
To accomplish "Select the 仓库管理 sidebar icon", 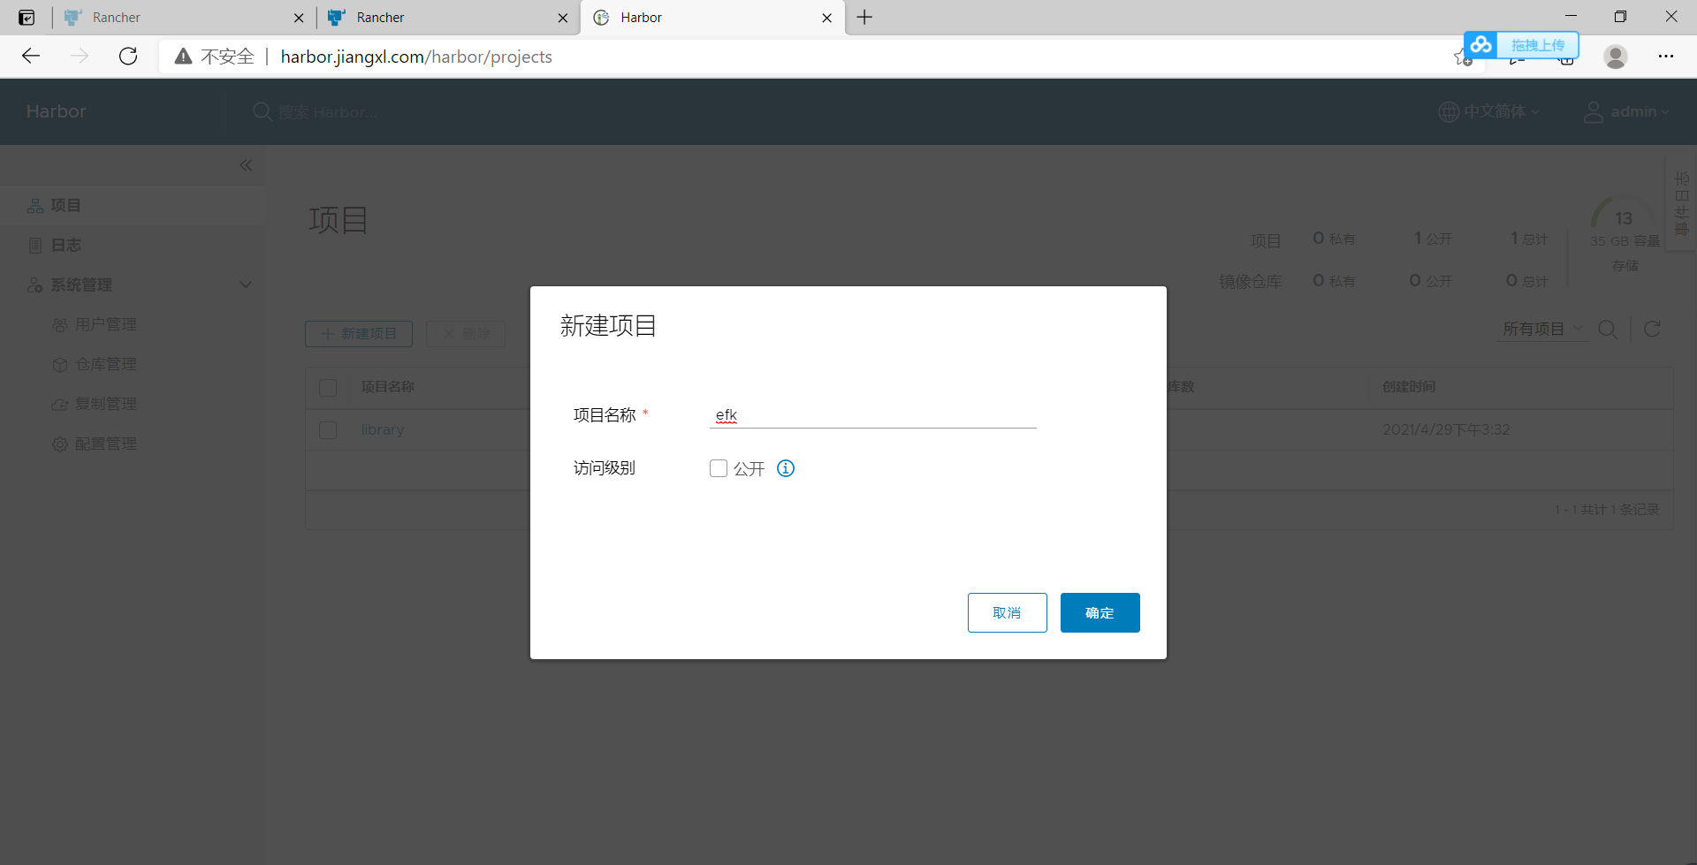I will pos(59,364).
